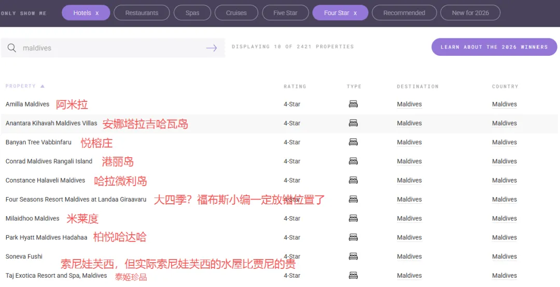This screenshot has height=287, width=560.
Task: Click bed icon in Milaidhoo Maldives row
Action: [x=353, y=218]
